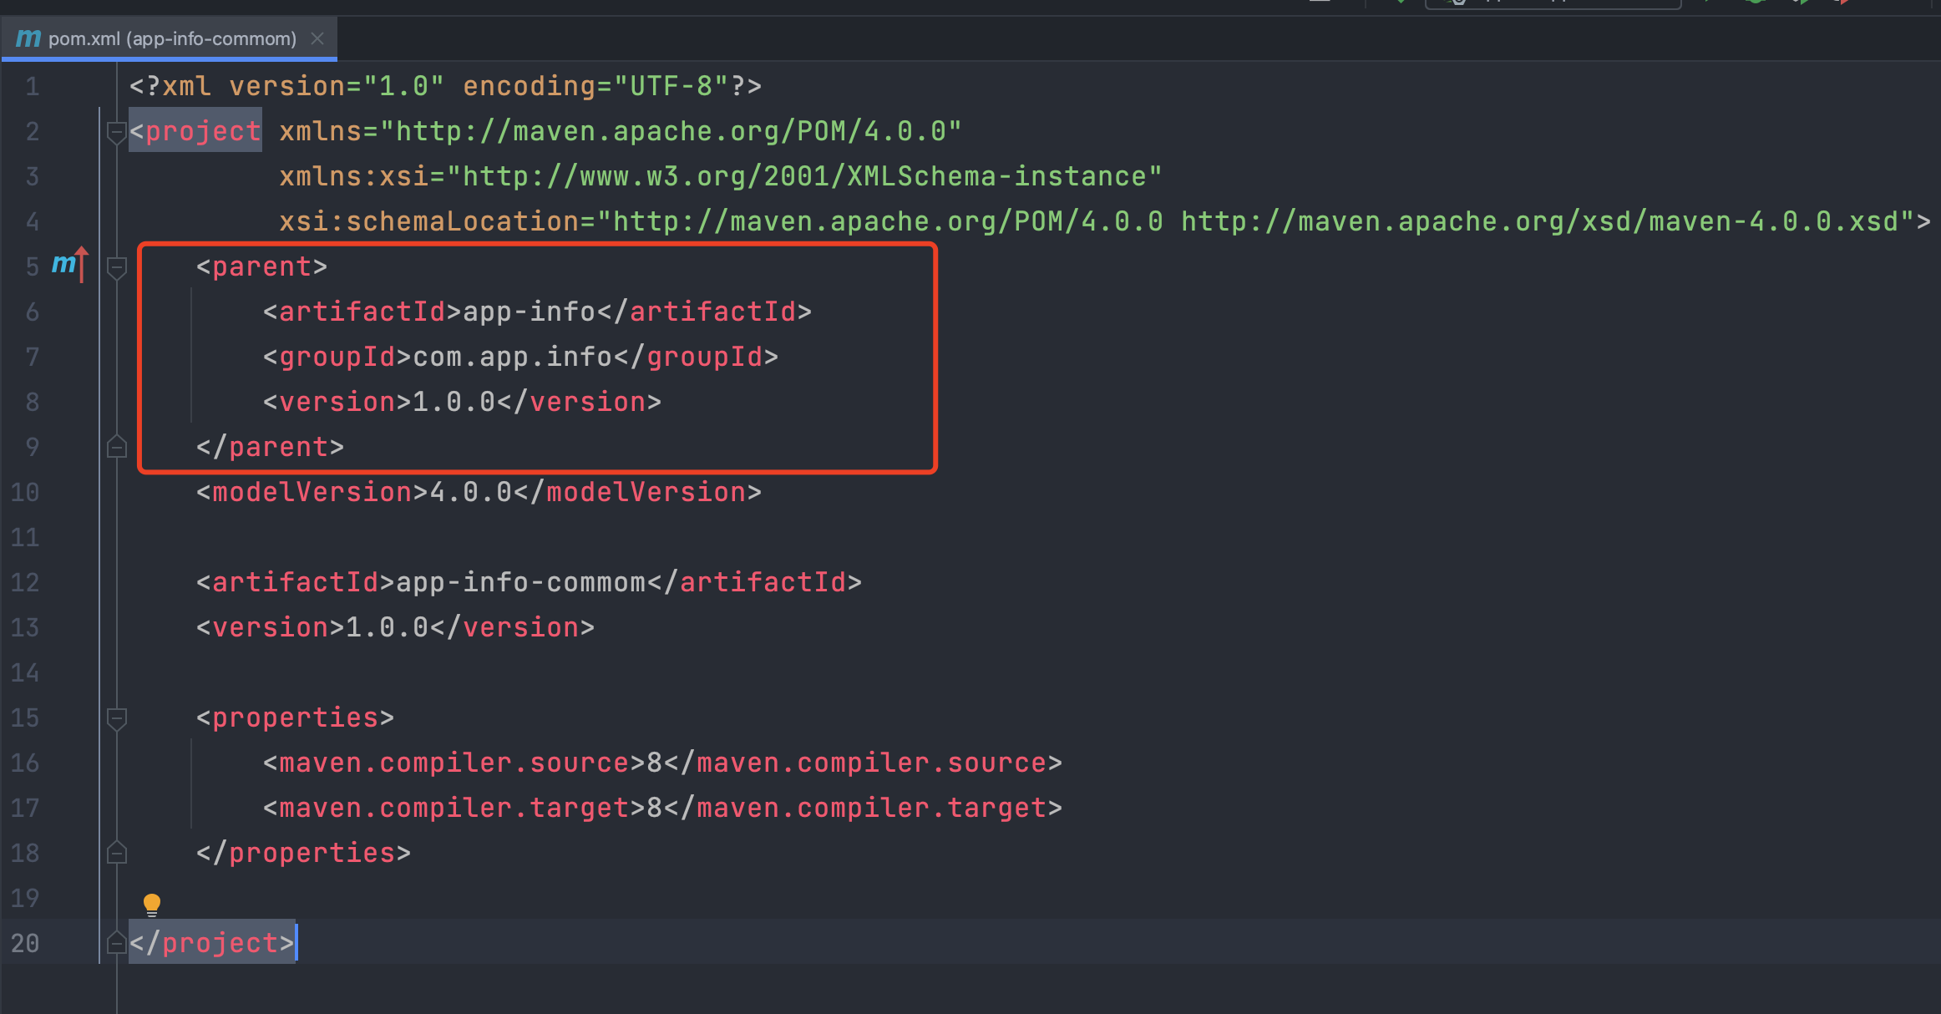Click the UTF-8 encoding attribute value
Image resolution: width=1941 pixels, height=1014 pixels.
click(671, 87)
